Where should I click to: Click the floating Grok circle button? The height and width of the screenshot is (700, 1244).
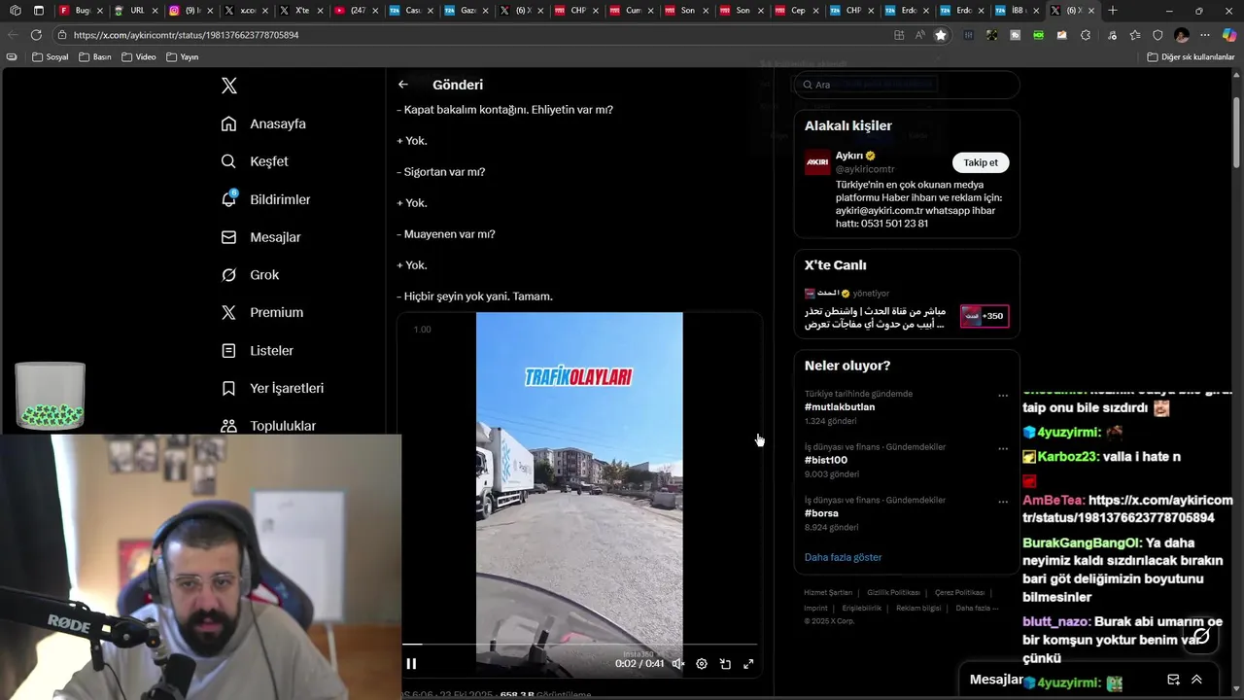1202,637
